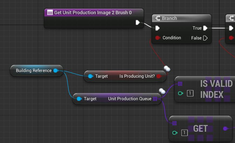The width and height of the screenshot is (235, 143).
Task: Click the comment bubble above Is Producing Unit
Action: [x=167, y=69]
